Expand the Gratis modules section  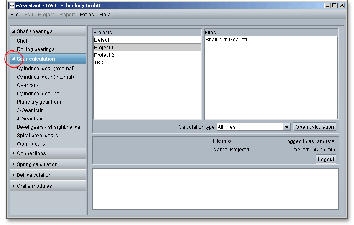coord(13,186)
